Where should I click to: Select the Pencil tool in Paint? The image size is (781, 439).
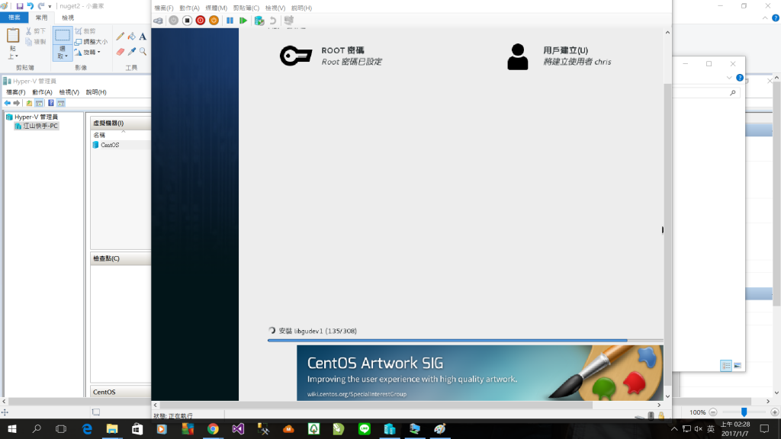(x=120, y=37)
